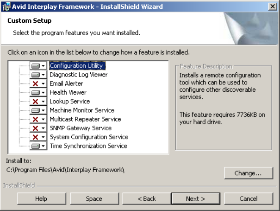Select the Email Alerter feature name
Screen dimensions: 280x211
tap(66, 83)
